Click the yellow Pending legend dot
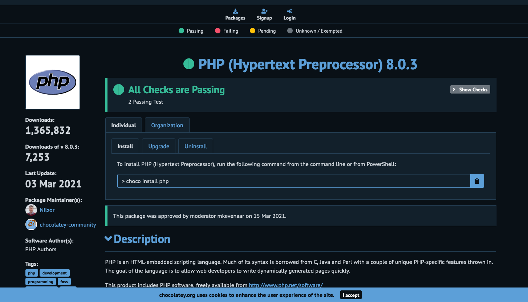The image size is (528, 302). coord(253,31)
